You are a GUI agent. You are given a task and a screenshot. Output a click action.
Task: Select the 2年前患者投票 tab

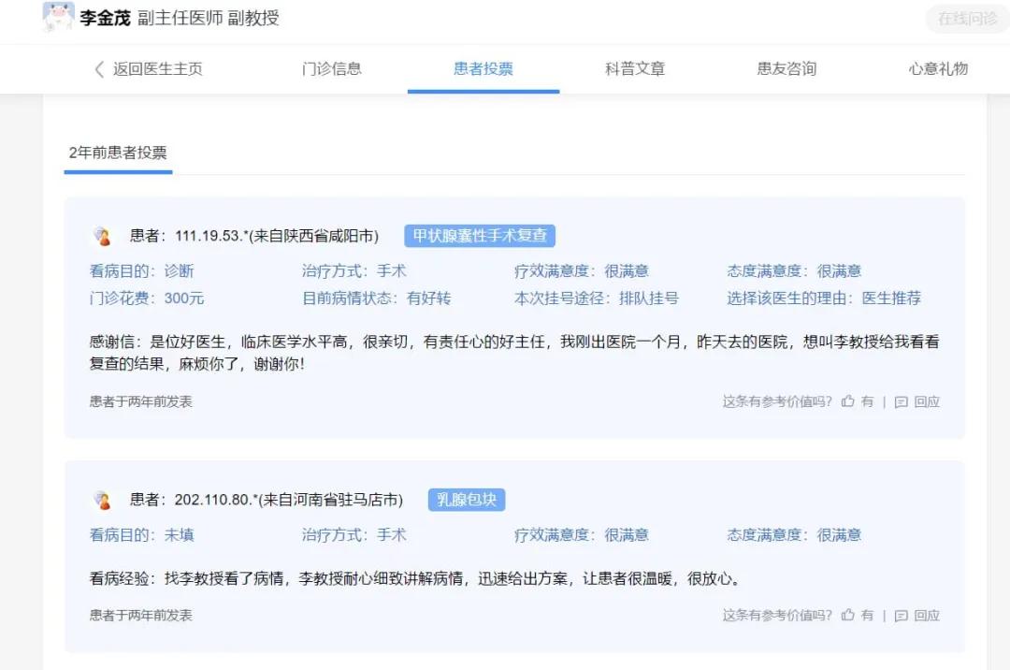point(117,153)
